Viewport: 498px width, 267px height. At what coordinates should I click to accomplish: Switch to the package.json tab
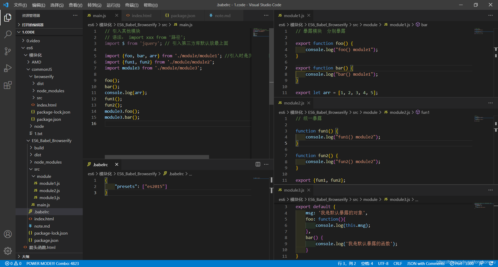[x=183, y=16]
